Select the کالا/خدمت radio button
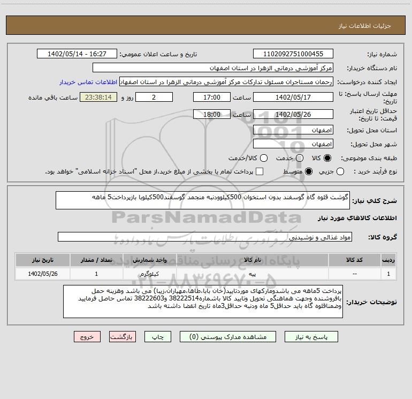This screenshot has height=399, width=412. pos(264,158)
